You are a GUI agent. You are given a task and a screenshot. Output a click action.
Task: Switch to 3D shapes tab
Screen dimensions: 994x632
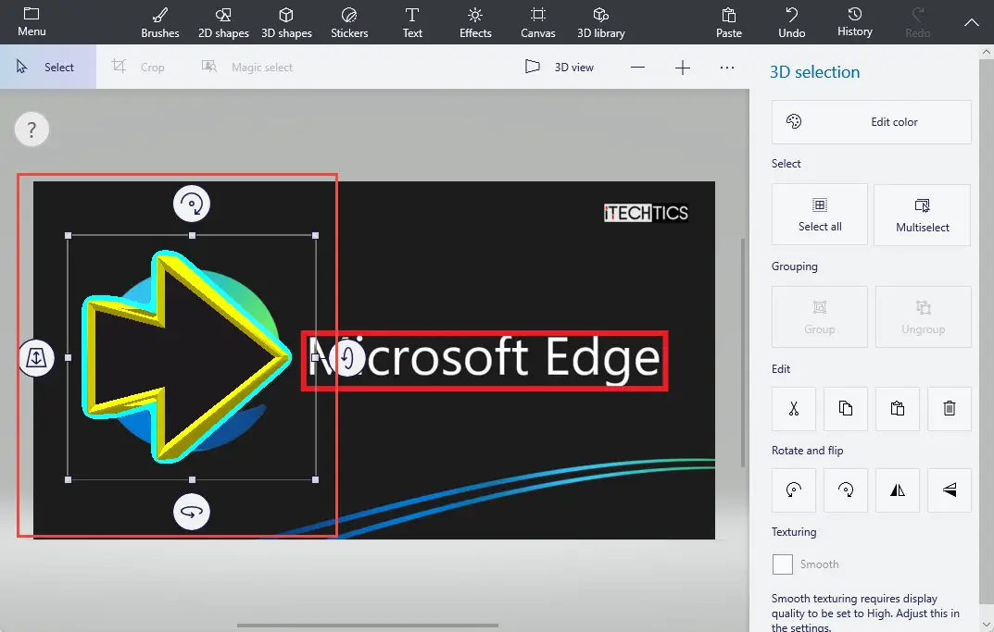coord(286,22)
